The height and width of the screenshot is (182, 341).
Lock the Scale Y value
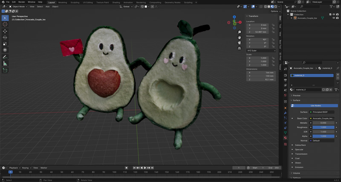coord(273,61)
